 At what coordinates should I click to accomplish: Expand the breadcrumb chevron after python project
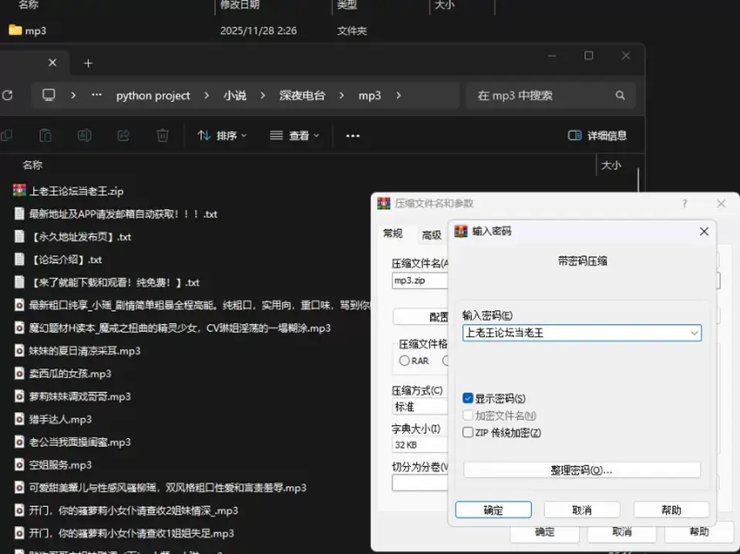pyautogui.click(x=207, y=96)
